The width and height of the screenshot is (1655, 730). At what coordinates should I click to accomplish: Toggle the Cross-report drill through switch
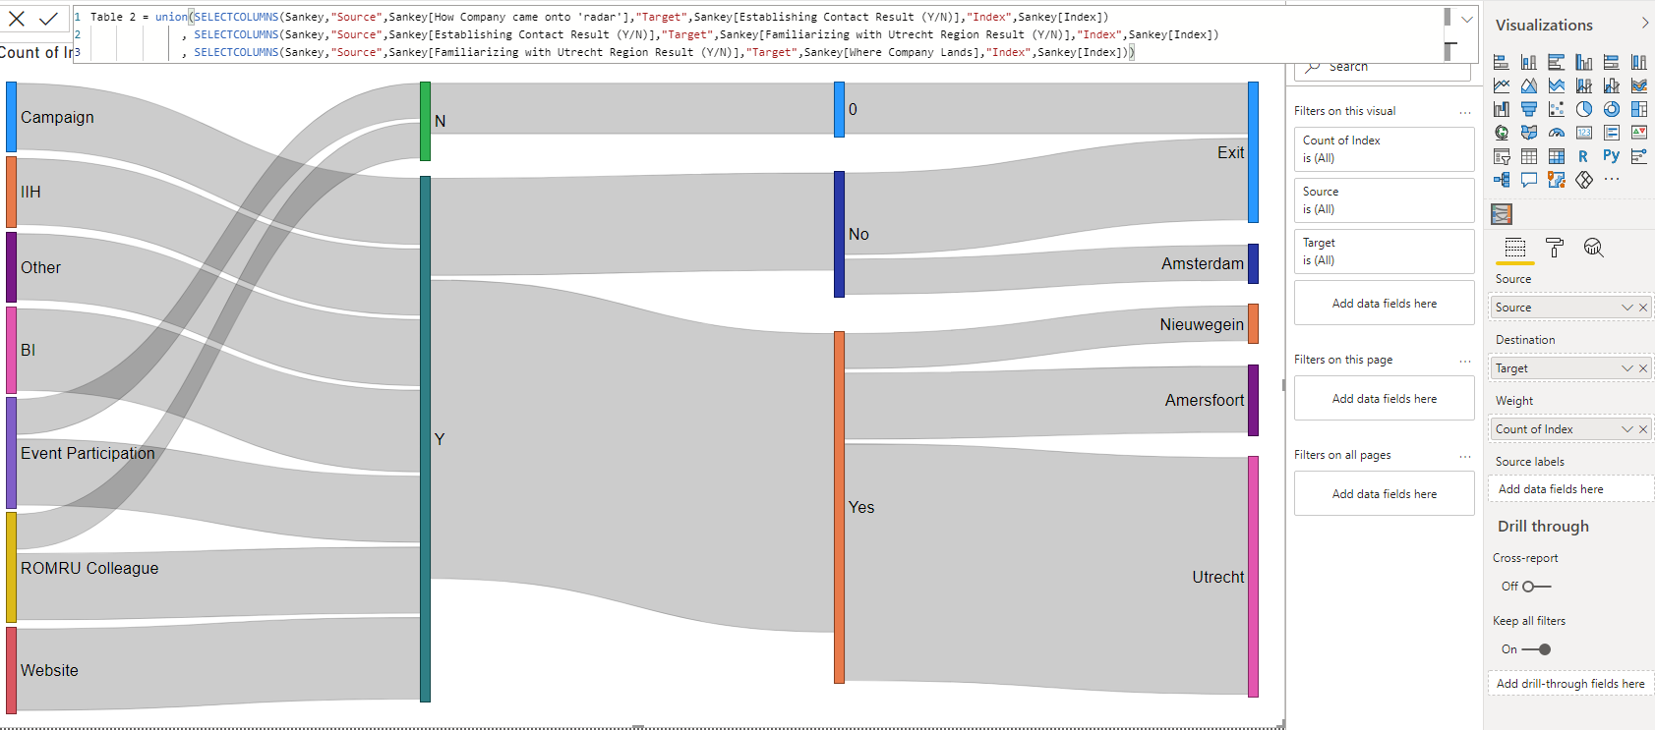pos(1536,587)
